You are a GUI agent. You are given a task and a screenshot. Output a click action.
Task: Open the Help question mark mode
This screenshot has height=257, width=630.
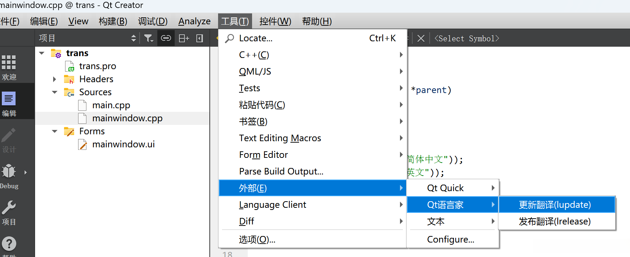9,244
